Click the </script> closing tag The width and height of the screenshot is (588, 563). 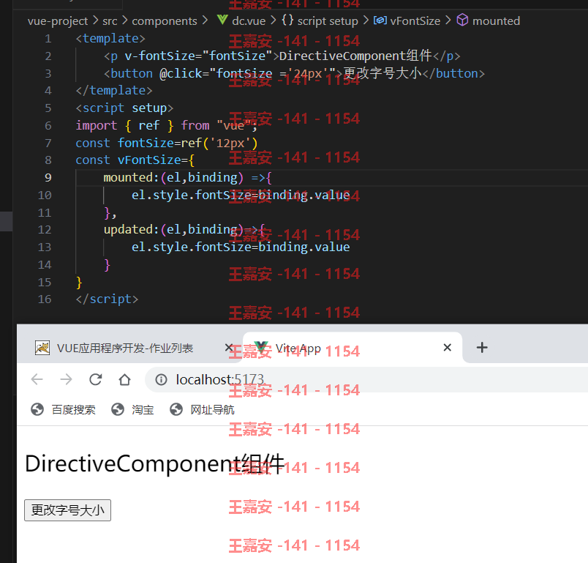(x=107, y=299)
